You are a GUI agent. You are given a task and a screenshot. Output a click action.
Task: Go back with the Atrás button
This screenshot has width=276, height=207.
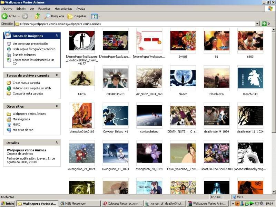click(x=9, y=16)
